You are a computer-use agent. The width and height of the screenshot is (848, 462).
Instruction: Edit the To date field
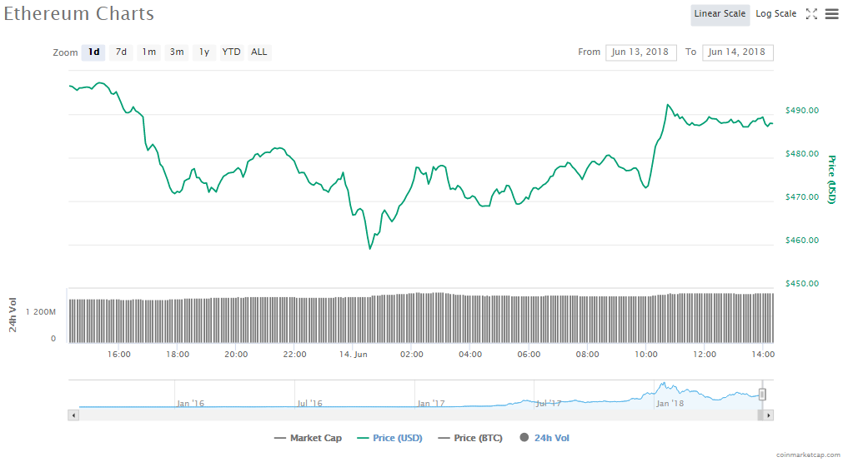737,52
